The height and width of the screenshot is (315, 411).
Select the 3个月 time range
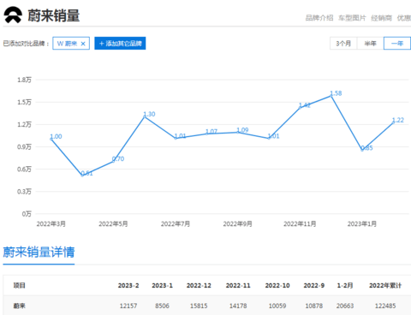tap(343, 44)
